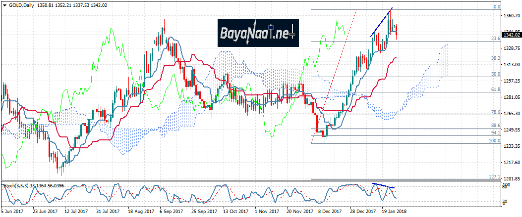Image resolution: width=522 pixels, height=217 pixels.
Task: Select the 127.1 Fibonacci extension label
Action: 494,176
